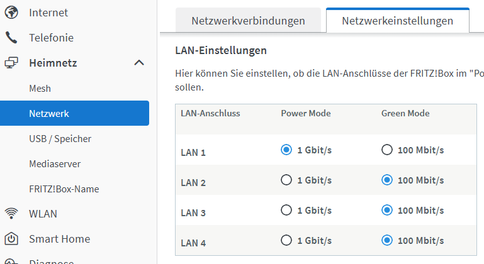Open Mesh in the sidebar

point(40,89)
